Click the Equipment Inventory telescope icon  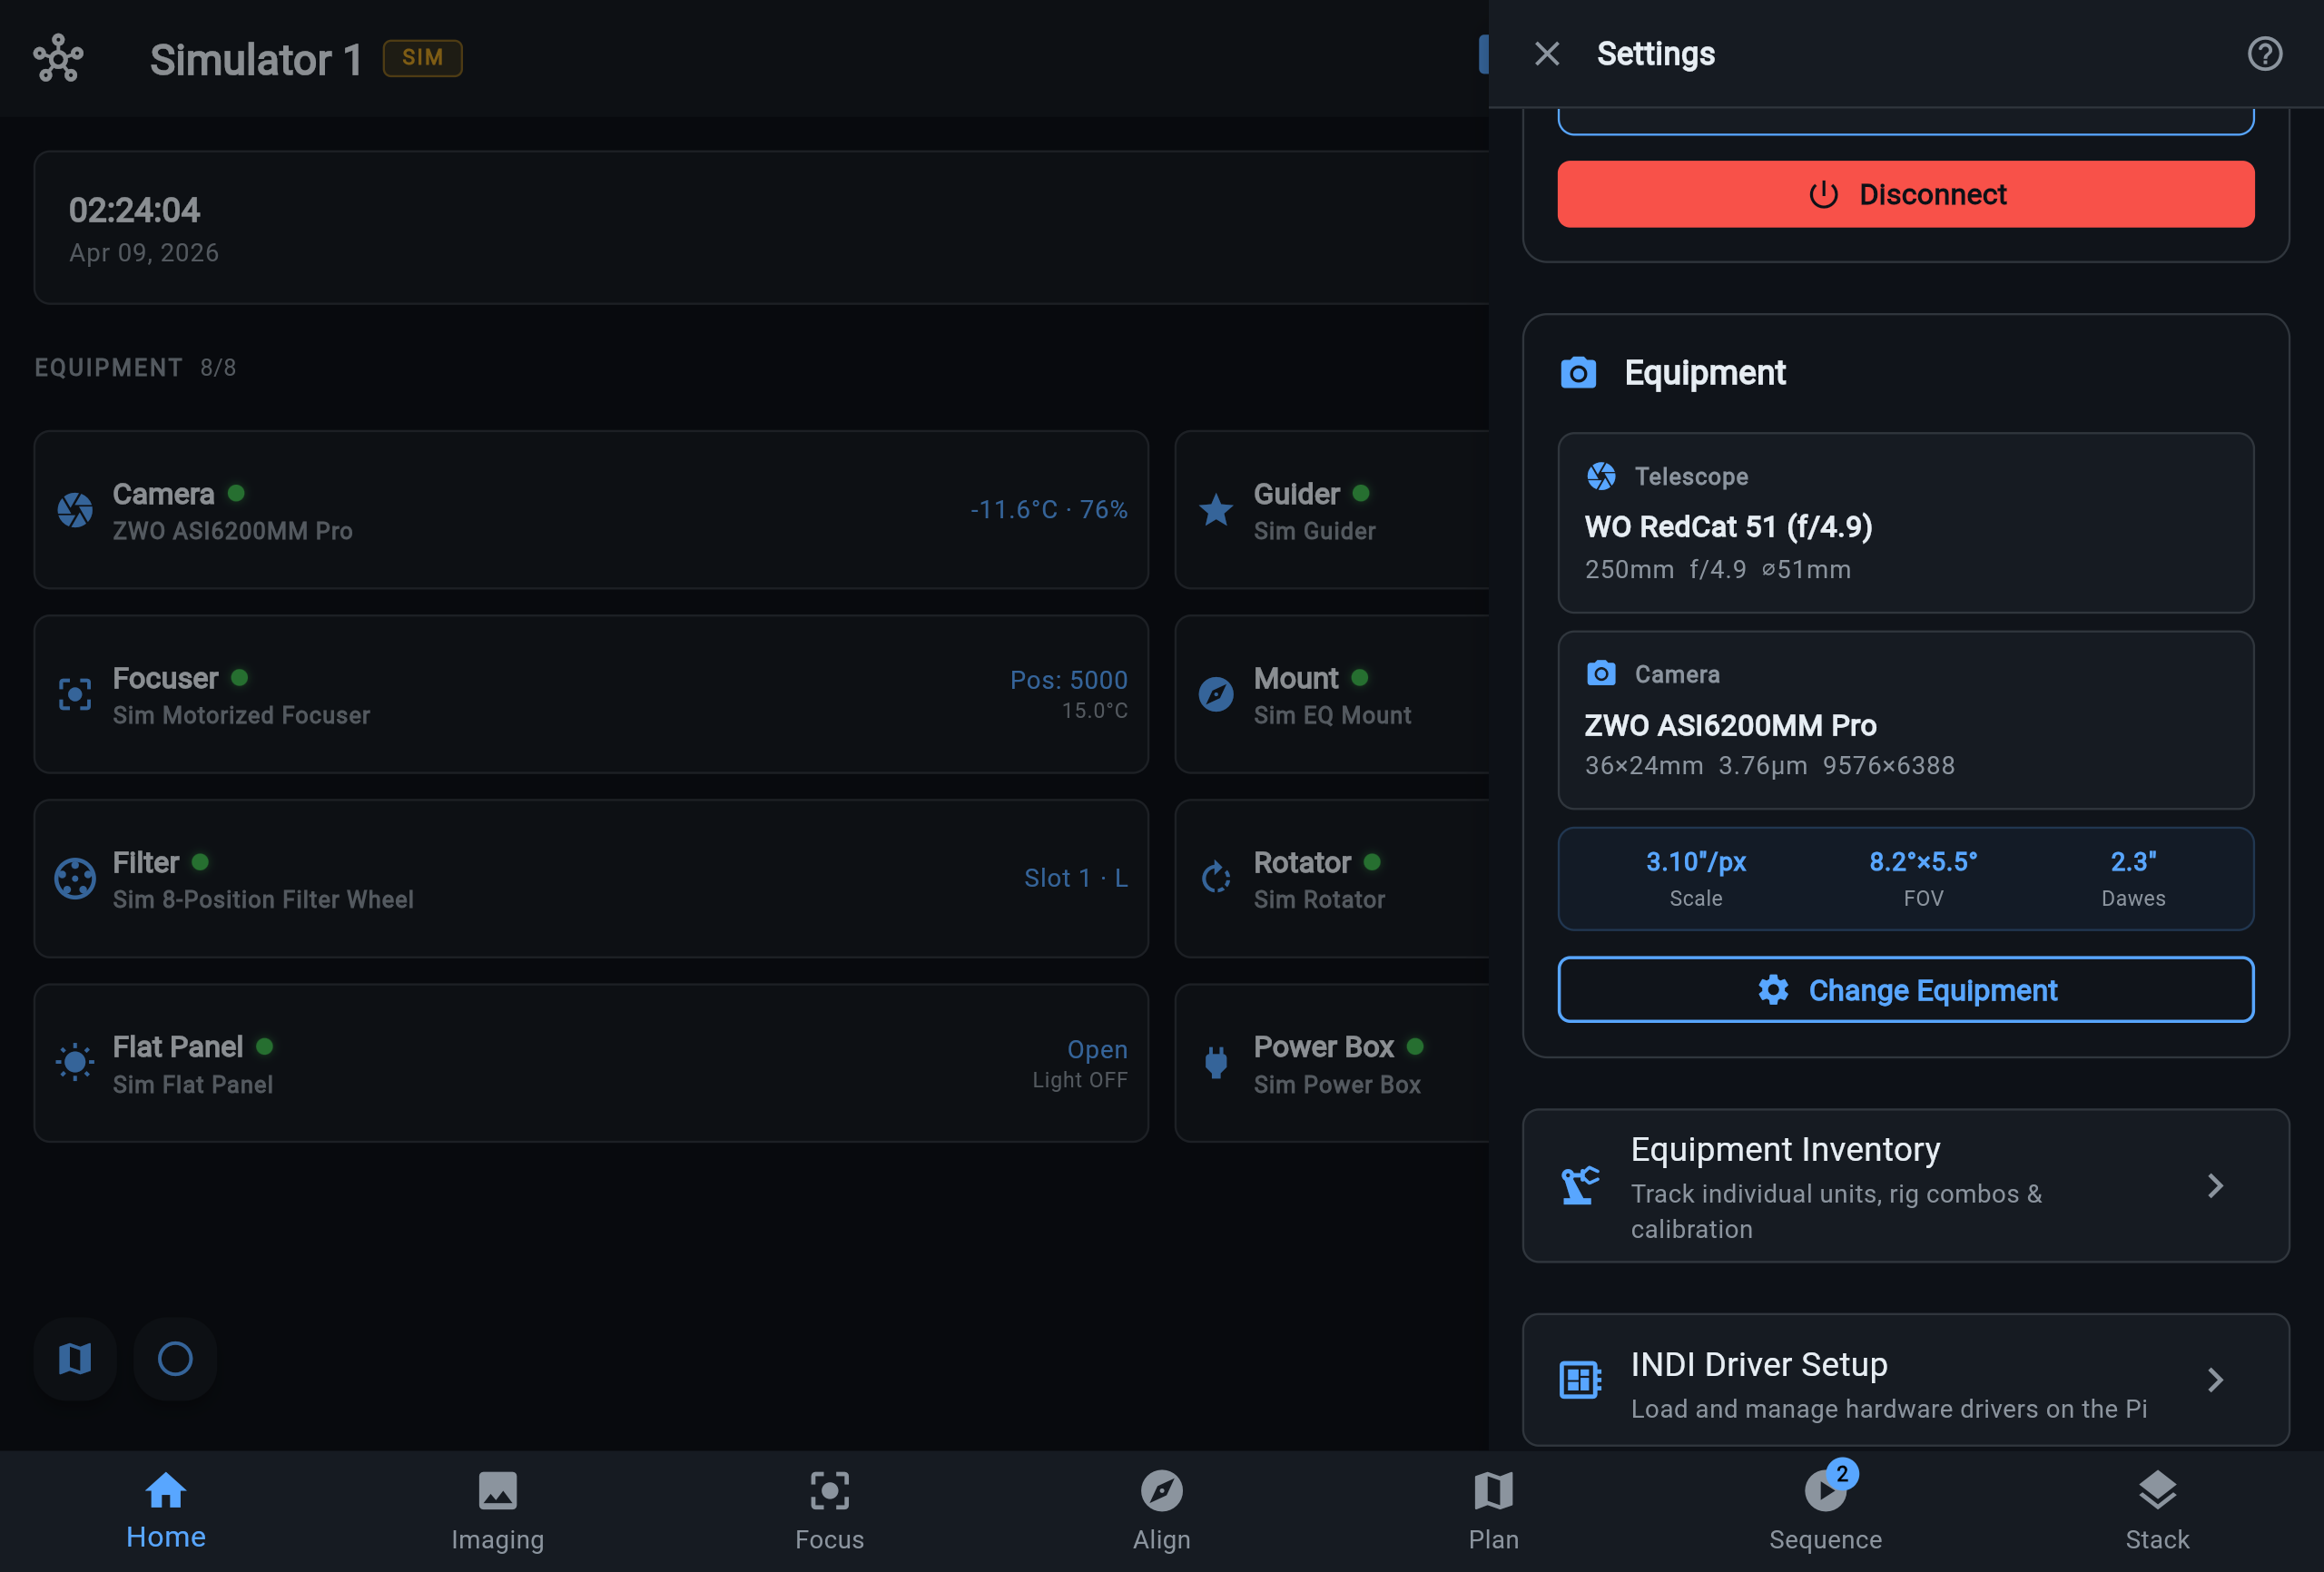(x=1580, y=1186)
